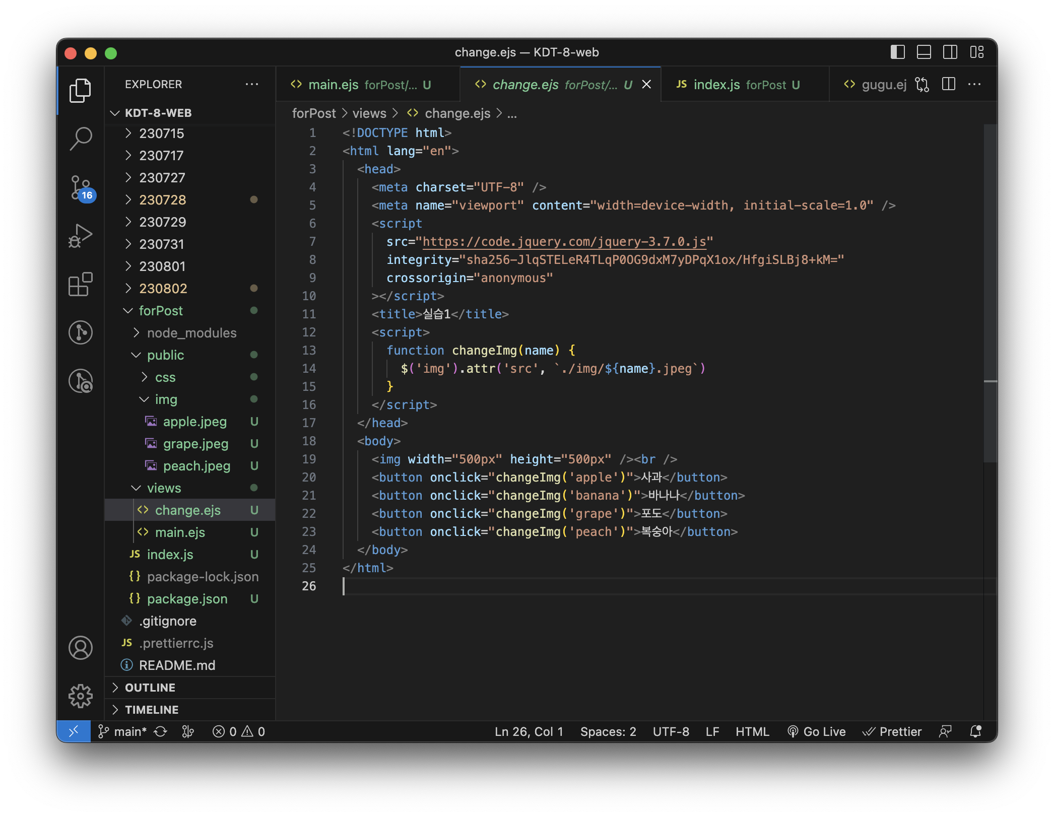Switch to main.ejs tab
The image size is (1054, 817).
[x=367, y=85]
